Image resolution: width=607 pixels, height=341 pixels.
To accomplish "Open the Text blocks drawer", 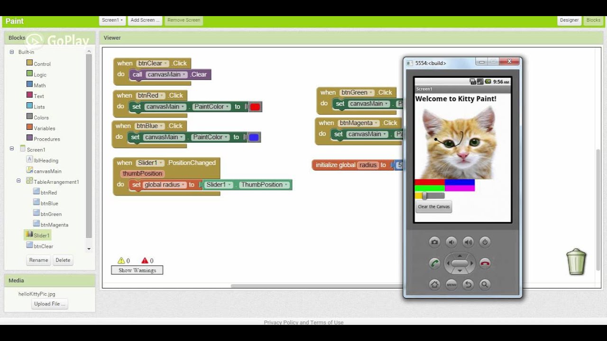I will click(x=36, y=96).
